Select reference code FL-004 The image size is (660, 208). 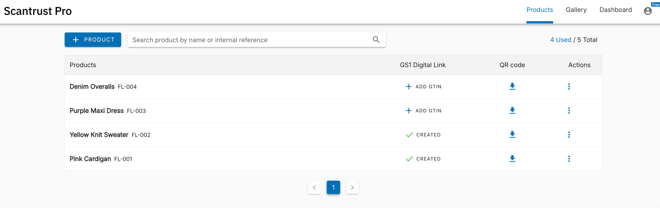[127, 87]
